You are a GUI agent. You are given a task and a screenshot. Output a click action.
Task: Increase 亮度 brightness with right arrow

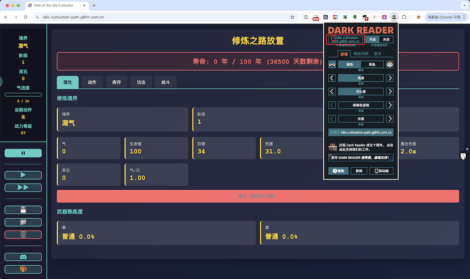click(390, 78)
